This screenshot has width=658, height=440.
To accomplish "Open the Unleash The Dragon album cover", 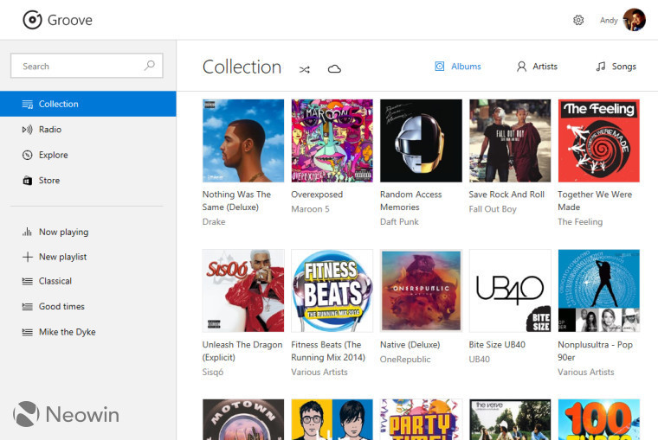I will coord(243,290).
